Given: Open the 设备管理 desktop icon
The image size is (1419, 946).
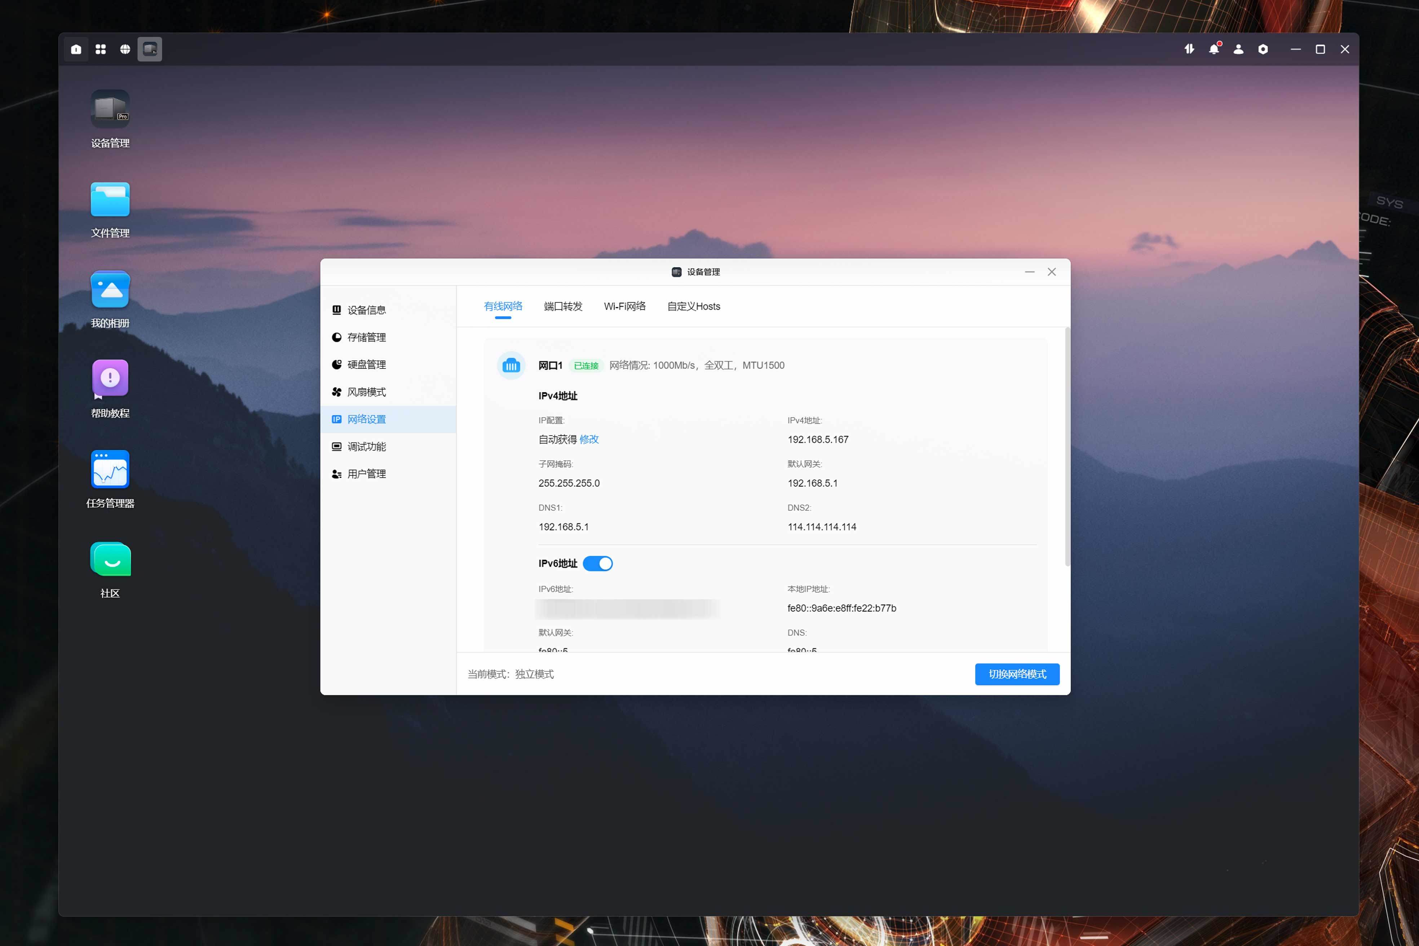Looking at the screenshot, I should 110,109.
